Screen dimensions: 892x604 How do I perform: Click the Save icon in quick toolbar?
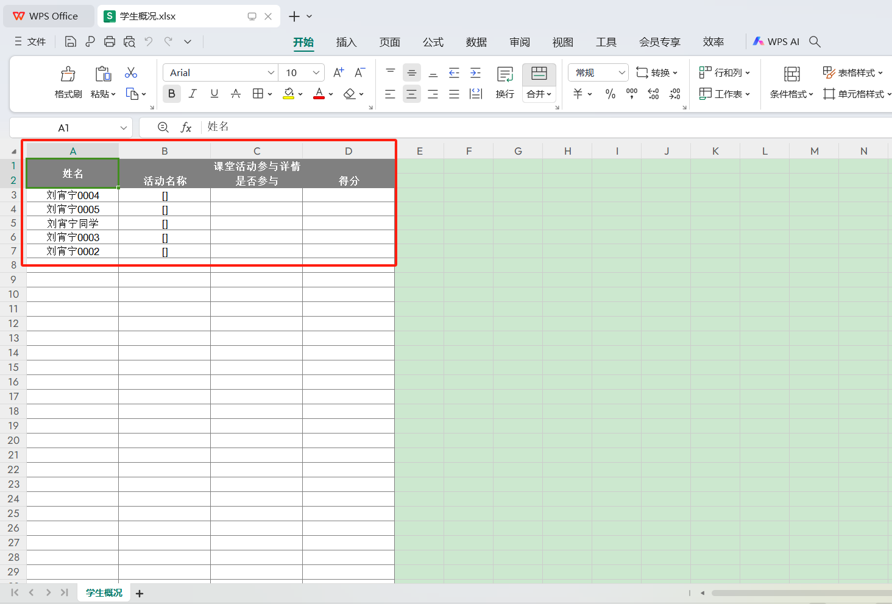pos(71,41)
